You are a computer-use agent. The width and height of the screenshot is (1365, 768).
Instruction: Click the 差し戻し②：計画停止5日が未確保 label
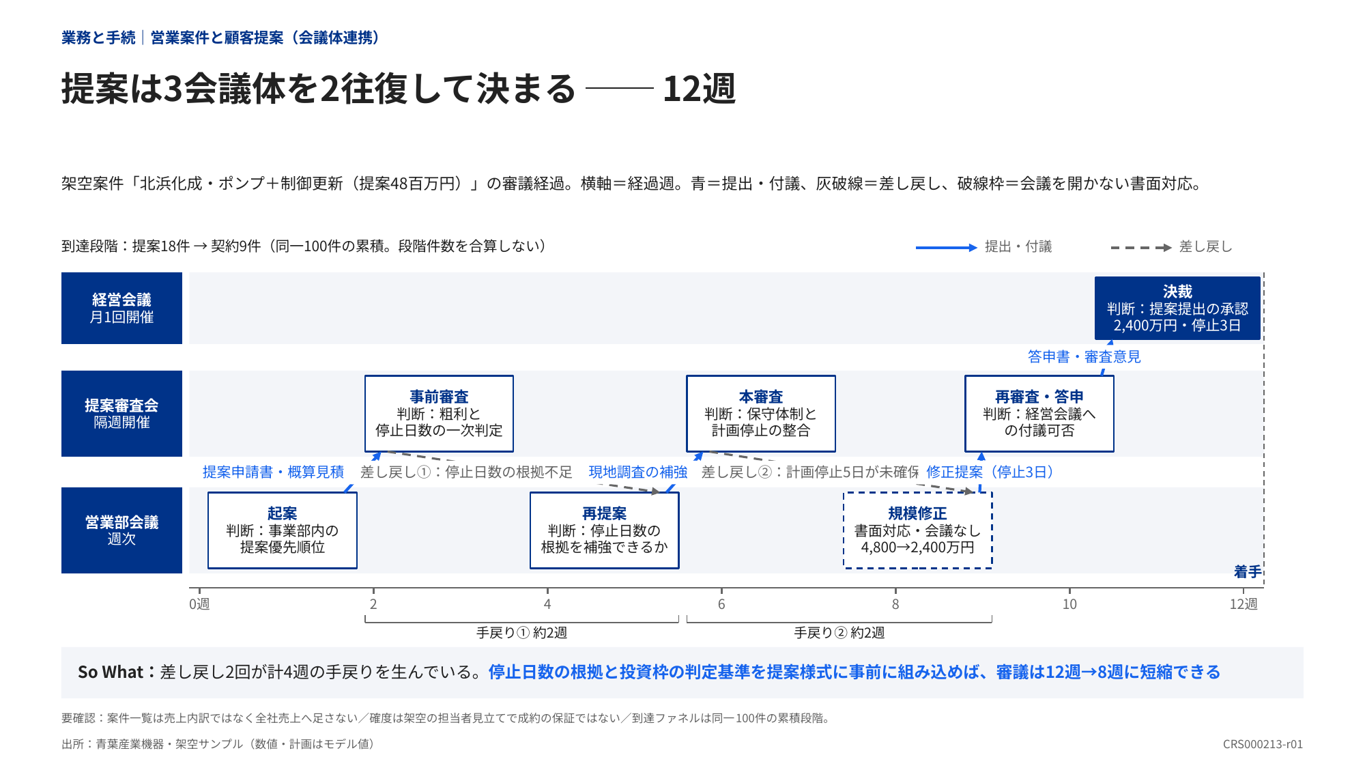click(810, 472)
